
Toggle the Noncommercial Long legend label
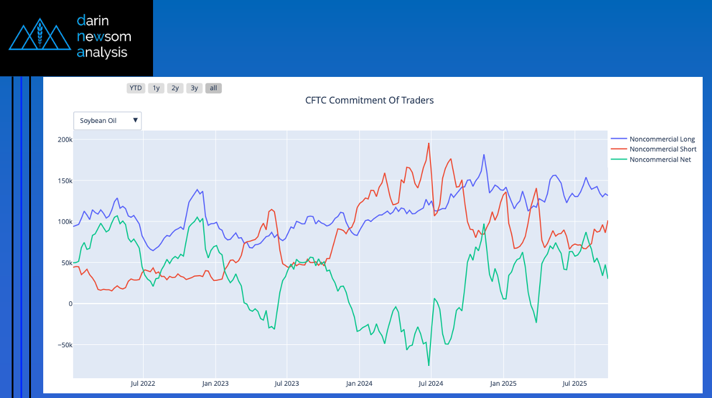[662, 139]
